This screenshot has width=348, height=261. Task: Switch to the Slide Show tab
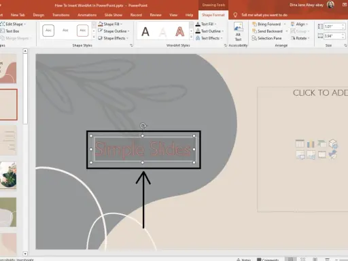tap(114, 15)
